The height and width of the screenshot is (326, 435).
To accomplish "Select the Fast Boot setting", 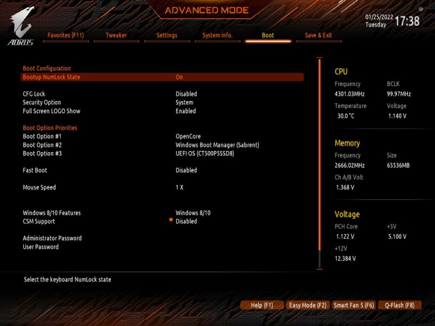I will coord(35,170).
